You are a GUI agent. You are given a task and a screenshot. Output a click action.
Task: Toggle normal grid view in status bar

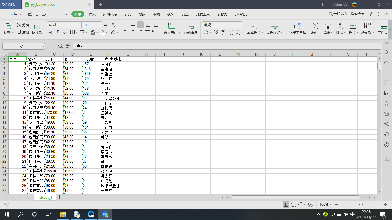click(286, 205)
